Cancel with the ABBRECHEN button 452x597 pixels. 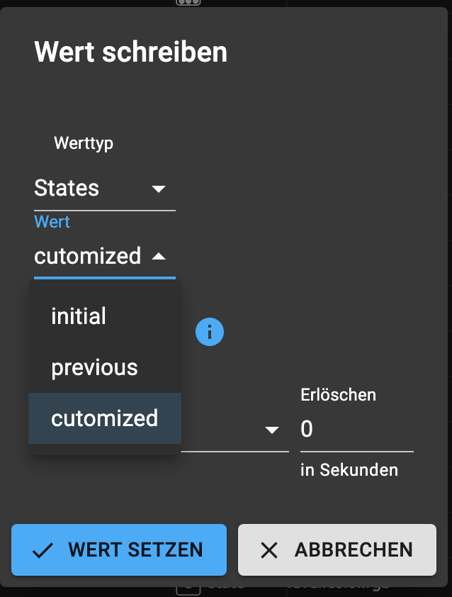(x=337, y=549)
